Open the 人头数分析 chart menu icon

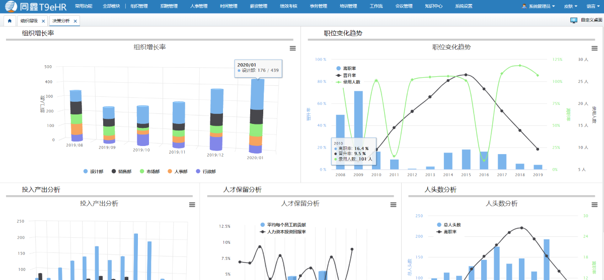coord(594,205)
